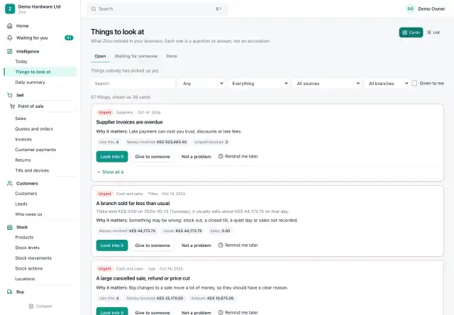Image resolution: width=454 pixels, height=315 pixels.
Task: Click the 41 badge next to Waiting for you
Action: [69, 38]
